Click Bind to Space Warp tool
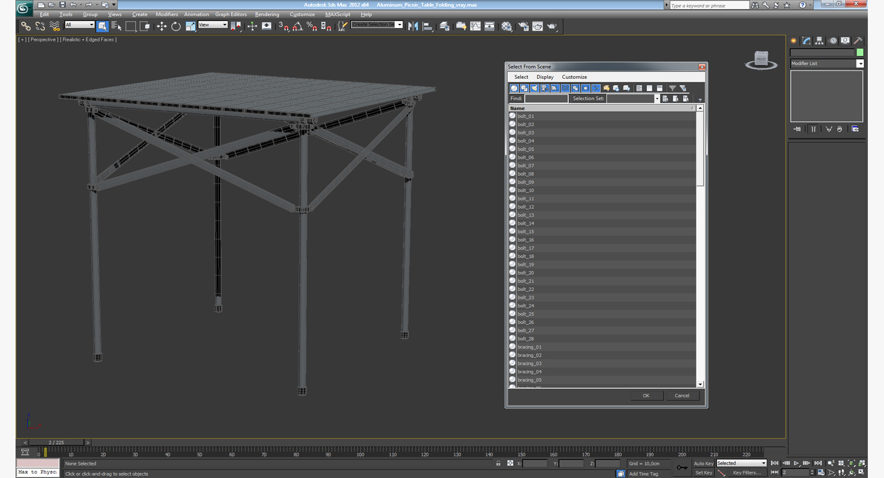The height and width of the screenshot is (478, 884). point(54,26)
